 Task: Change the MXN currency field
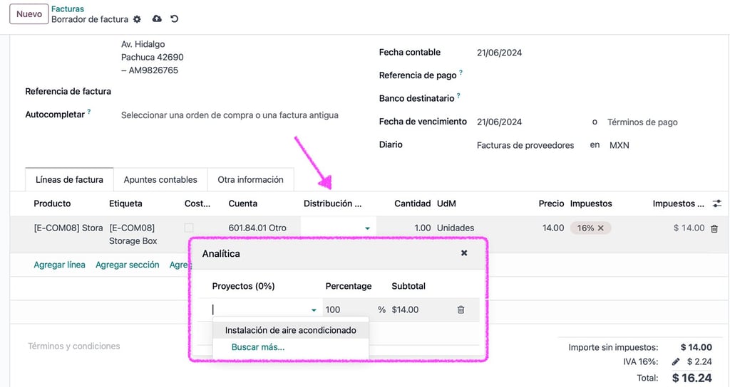click(620, 145)
